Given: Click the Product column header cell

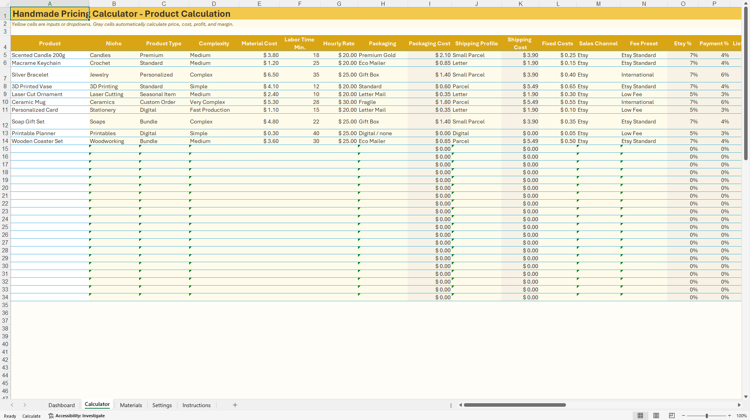Looking at the screenshot, I should [x=50, y=43].
